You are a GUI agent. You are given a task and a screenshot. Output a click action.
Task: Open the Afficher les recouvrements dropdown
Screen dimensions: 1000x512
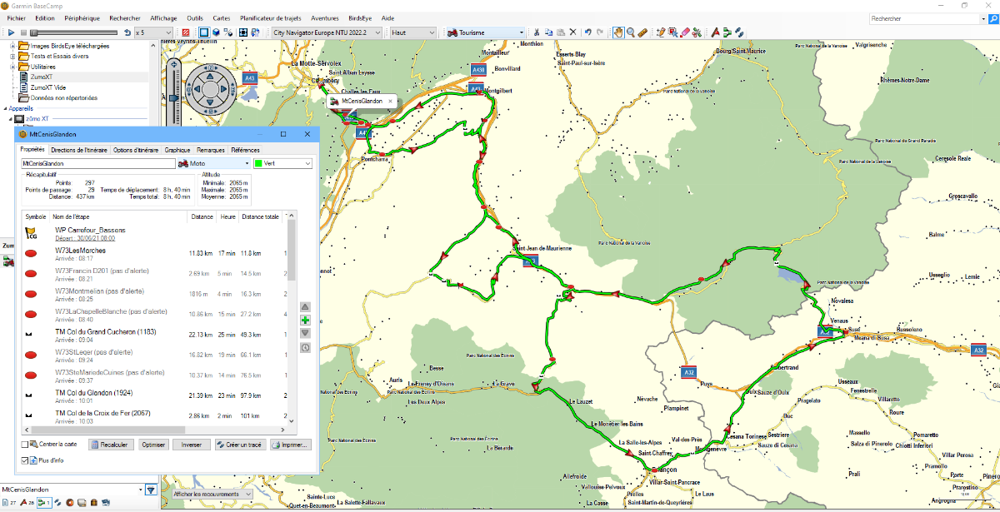[212, 494]
